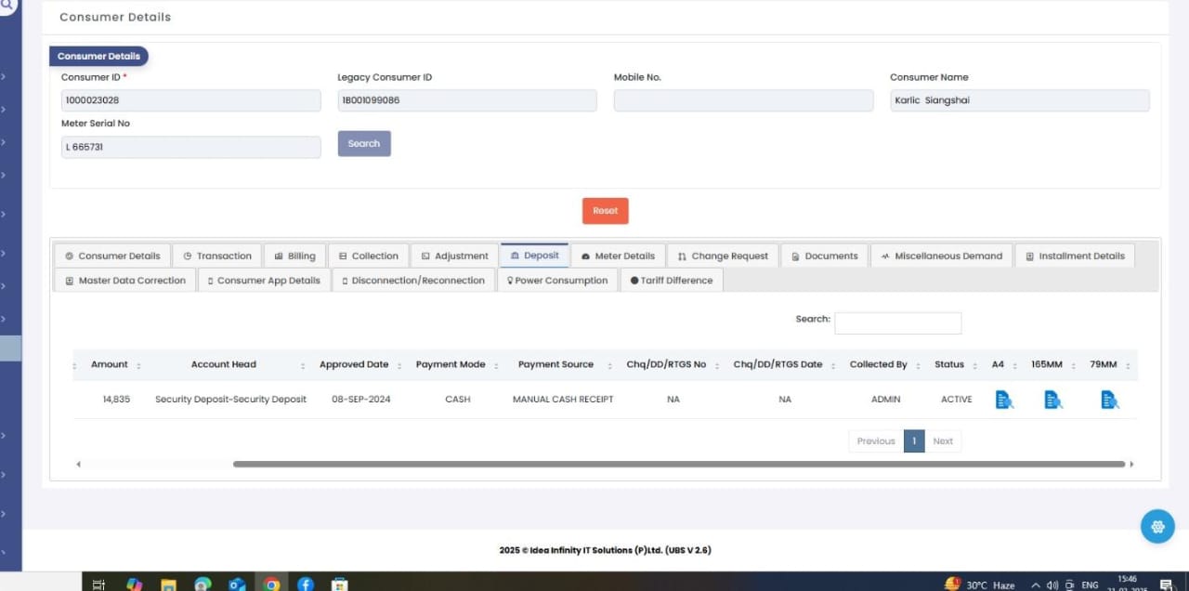Viewport: 1189px width, 591px height.
Task: Focus the Consumer ID input field
Action: [x=190, y=100]
